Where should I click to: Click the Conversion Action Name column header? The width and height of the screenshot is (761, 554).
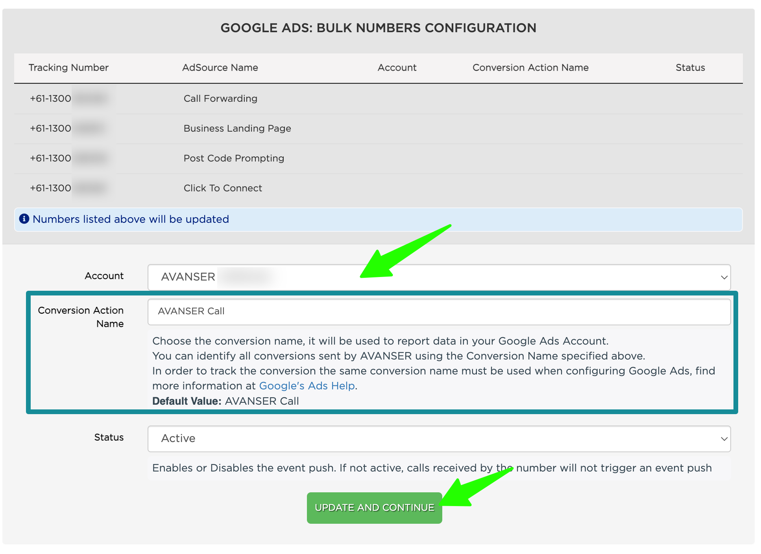click(x=530, y=68)
